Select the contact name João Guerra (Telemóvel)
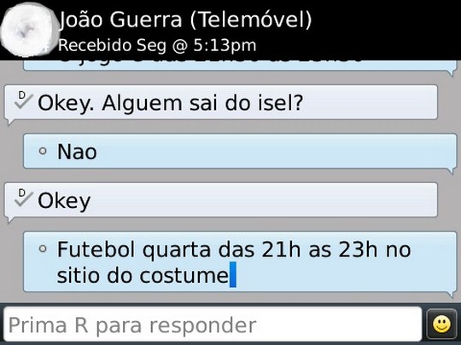Screen dimensions: 461x345 185,20
